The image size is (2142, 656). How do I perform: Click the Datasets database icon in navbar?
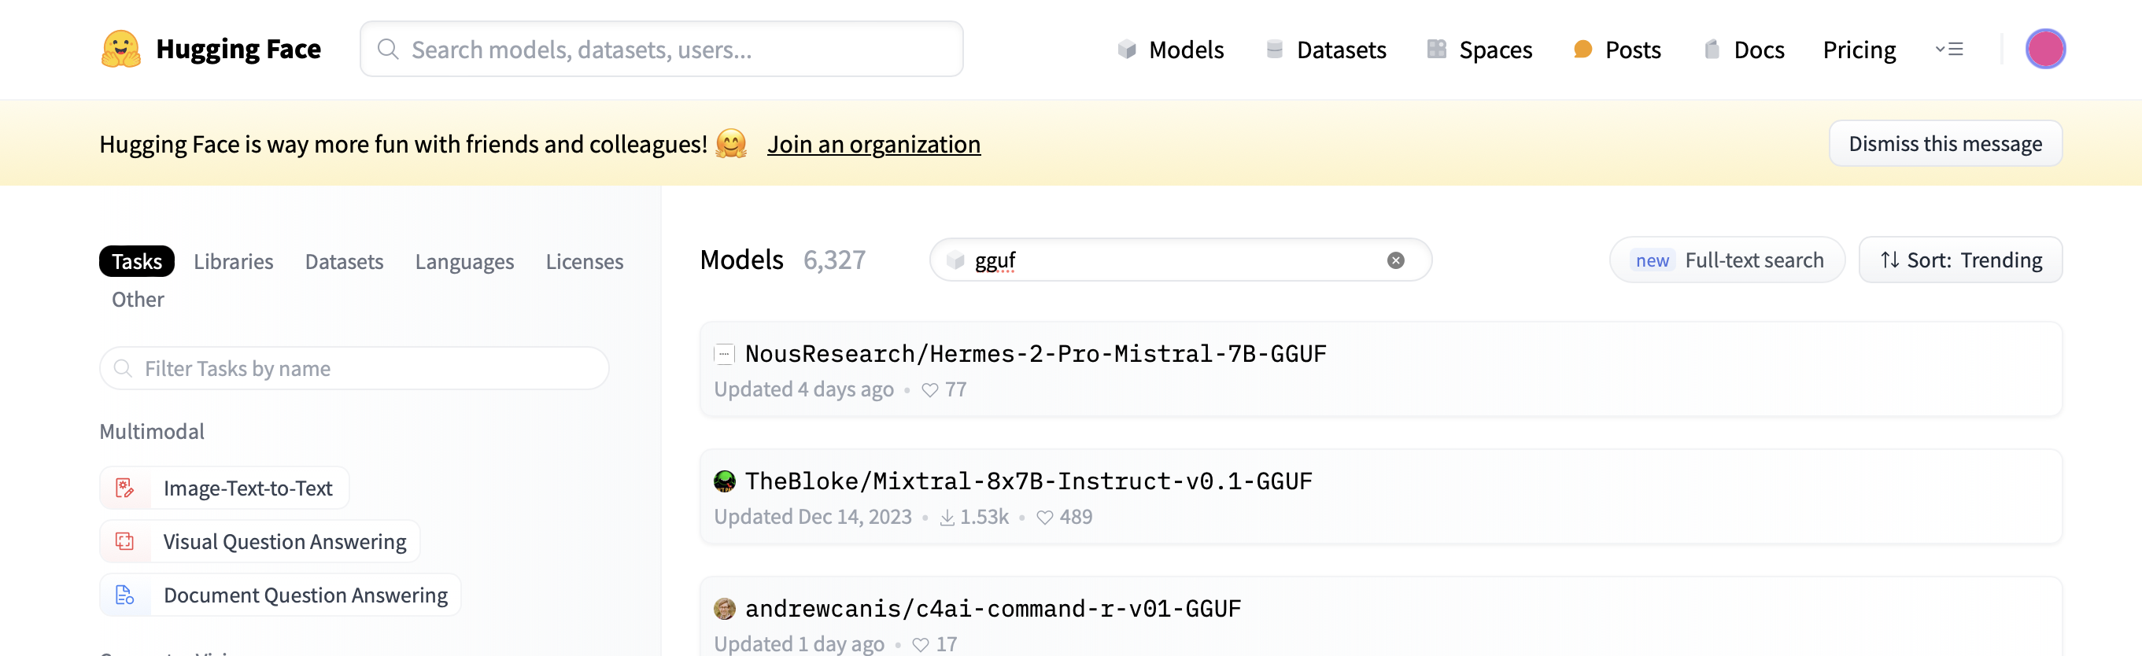1274,50
